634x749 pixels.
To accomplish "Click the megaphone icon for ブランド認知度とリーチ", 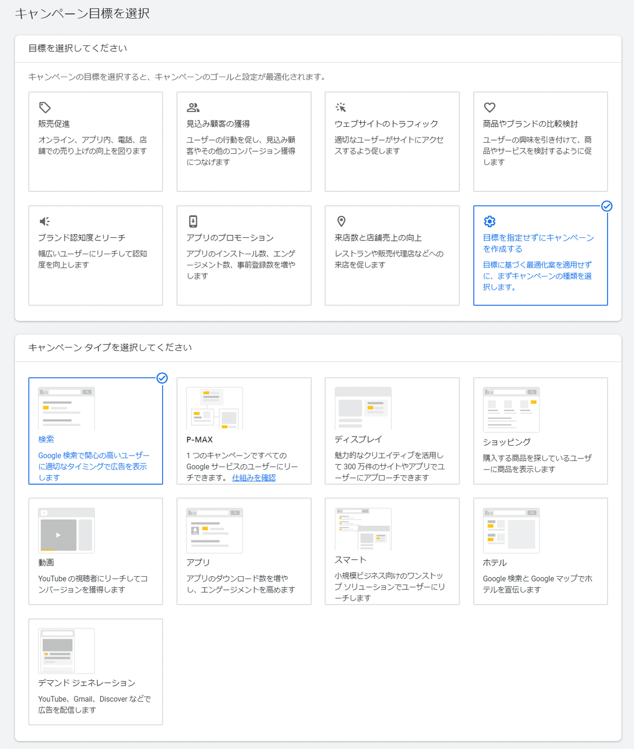I will coord(45,221).
